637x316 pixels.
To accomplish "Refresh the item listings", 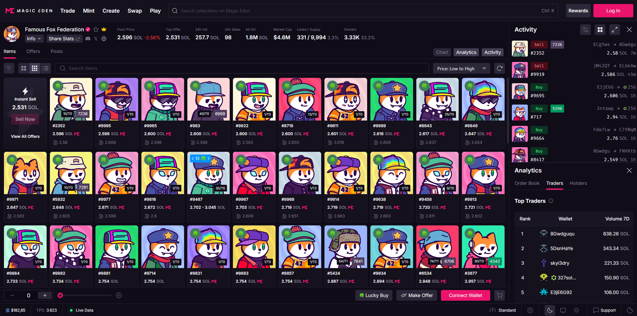I will coord(500,68).
